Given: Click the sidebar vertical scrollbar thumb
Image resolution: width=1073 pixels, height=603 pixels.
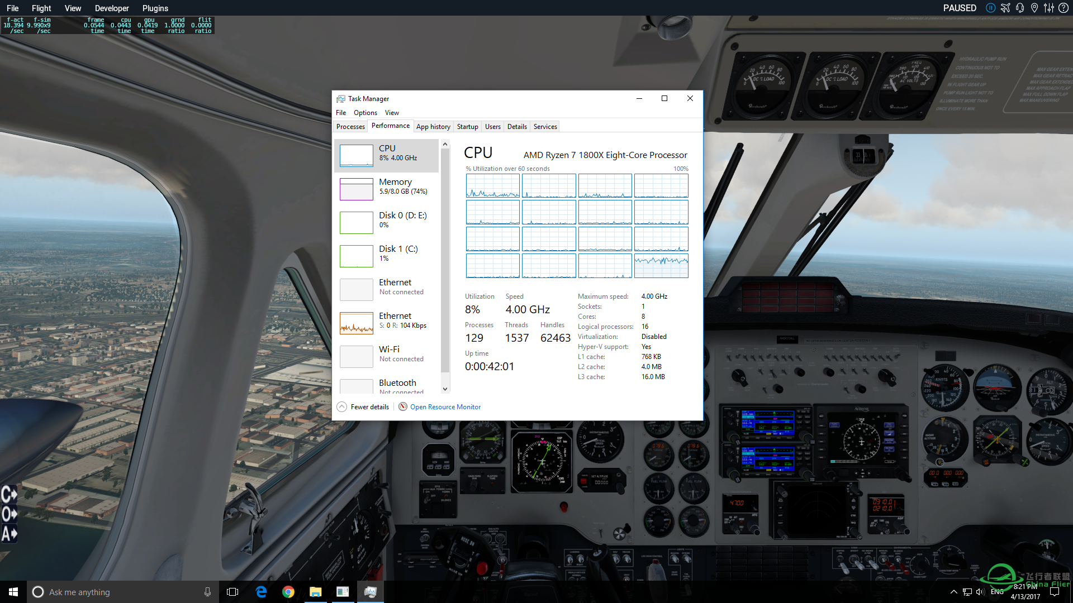Looking at the screenshot, I should pyautogui.click(x=445, y=261).
